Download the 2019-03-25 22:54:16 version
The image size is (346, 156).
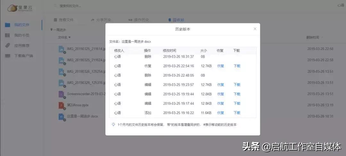click(237, 66)
